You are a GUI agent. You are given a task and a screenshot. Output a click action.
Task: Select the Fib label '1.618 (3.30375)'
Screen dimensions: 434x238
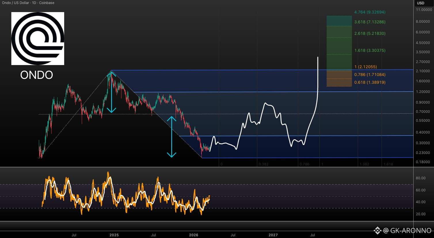[x=370, y=50]
